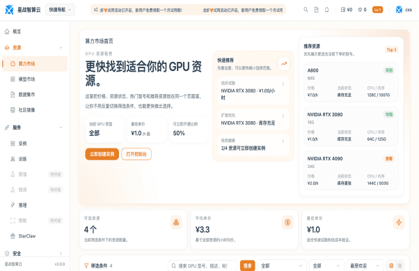This screenshot has height=271, width=419.
Task: Select the NVIDIA RTX 4090 recommended card
Action: point(351,171)
